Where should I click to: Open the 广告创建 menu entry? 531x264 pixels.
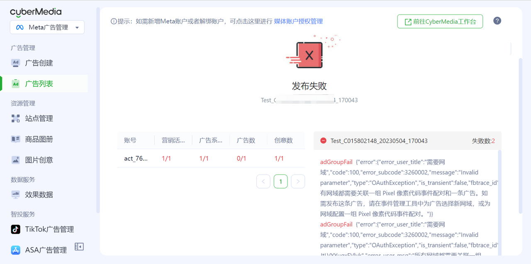tap(39, 63)
